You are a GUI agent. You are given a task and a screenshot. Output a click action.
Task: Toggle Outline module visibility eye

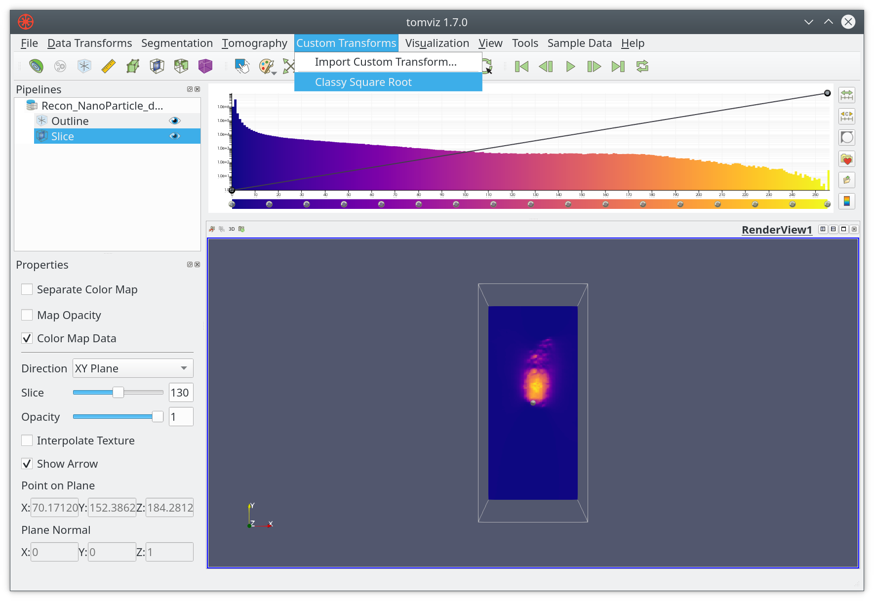click(x=175, y=120)
